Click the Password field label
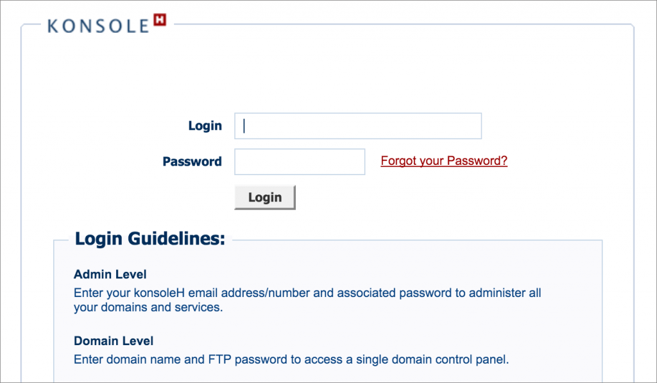The width and height of the screenshot is (657, 383). pos(192,162)
